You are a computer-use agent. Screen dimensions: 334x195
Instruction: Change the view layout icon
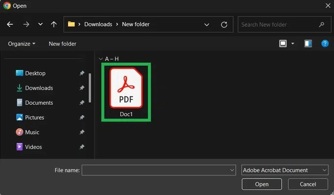[x=283, y=43]
